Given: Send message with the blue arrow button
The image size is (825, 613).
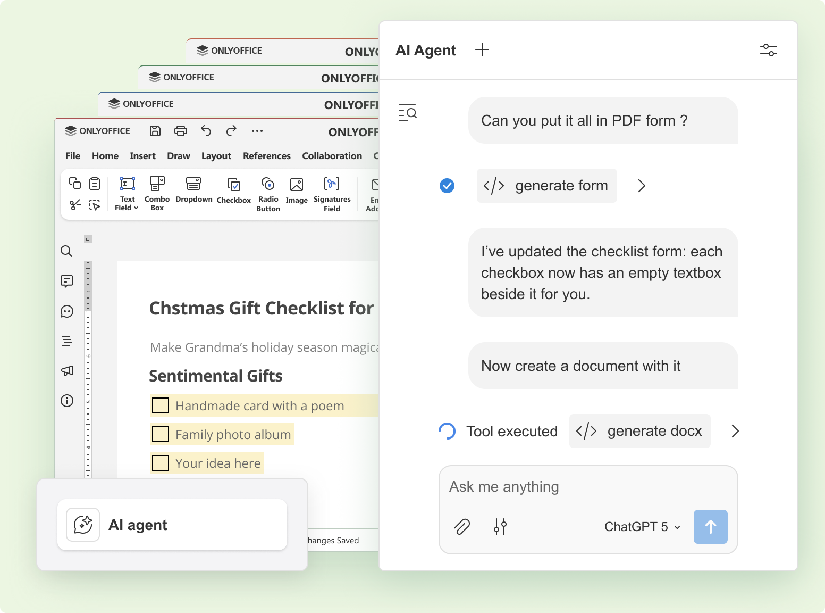Looking at the screenshot, I should 711,527.
